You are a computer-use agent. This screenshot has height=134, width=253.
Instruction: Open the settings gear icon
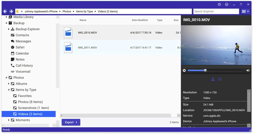[x=219, y=4]
